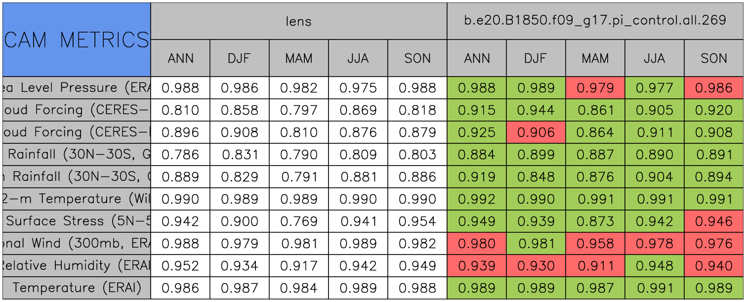Select the 0.786 lens ANN Rainfall value
The image size is (746, 302).
pos(180,155)
